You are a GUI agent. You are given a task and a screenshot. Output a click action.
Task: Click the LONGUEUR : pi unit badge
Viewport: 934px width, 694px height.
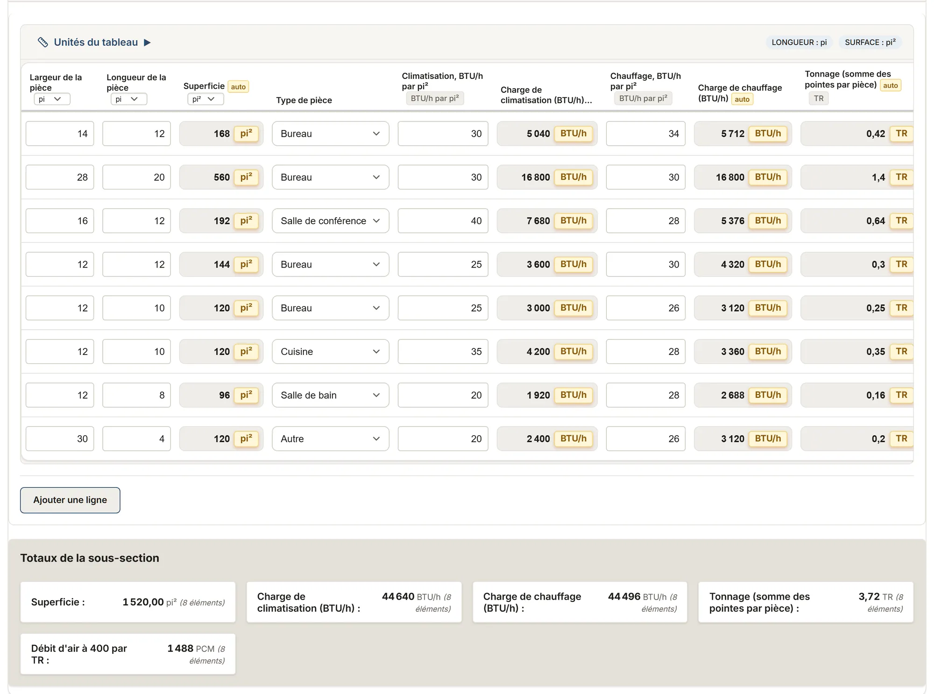pyautogui.click(x=799, y=42)
